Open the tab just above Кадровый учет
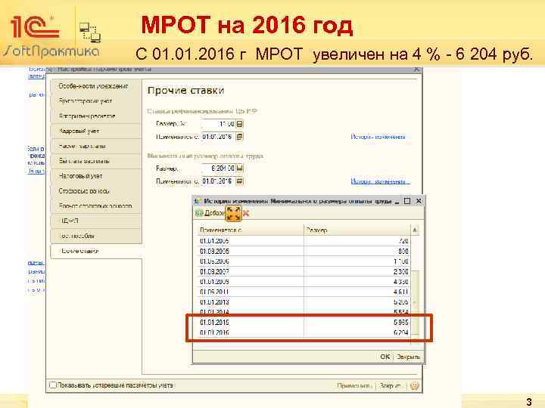This screenshot has width=545, height=408. pos(96,116)
